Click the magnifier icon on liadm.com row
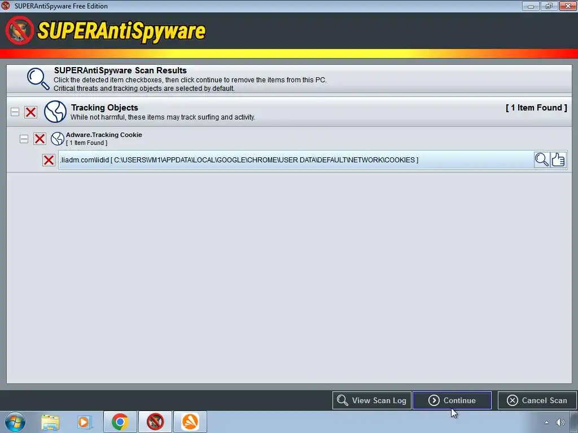Viewport: 578px width, 433px height. pos(542,160)
